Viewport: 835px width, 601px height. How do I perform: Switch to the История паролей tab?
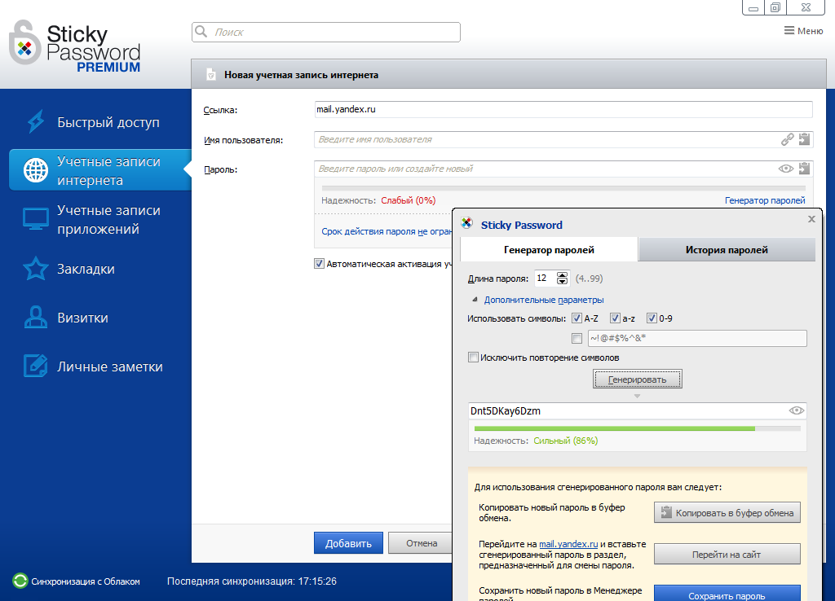pos(726,249)
